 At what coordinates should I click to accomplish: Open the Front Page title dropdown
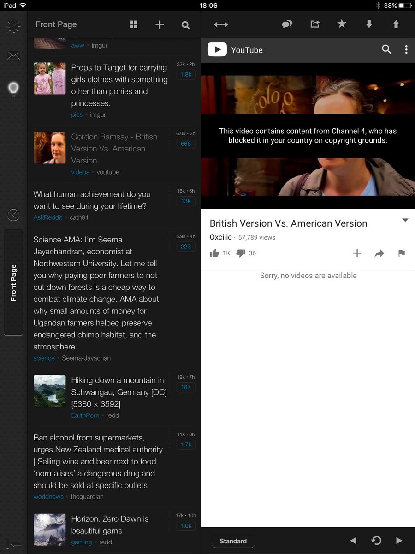tap(56, 24)
